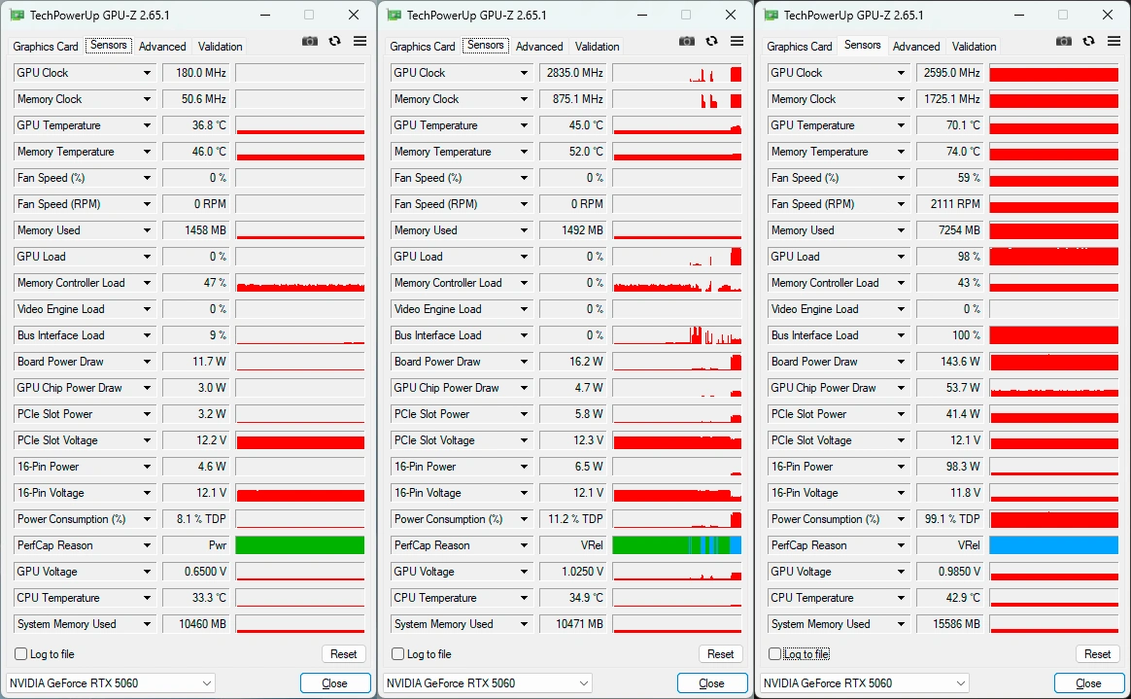Open the RTX 5060 GPU selector in the middle window

pos(489,683)
